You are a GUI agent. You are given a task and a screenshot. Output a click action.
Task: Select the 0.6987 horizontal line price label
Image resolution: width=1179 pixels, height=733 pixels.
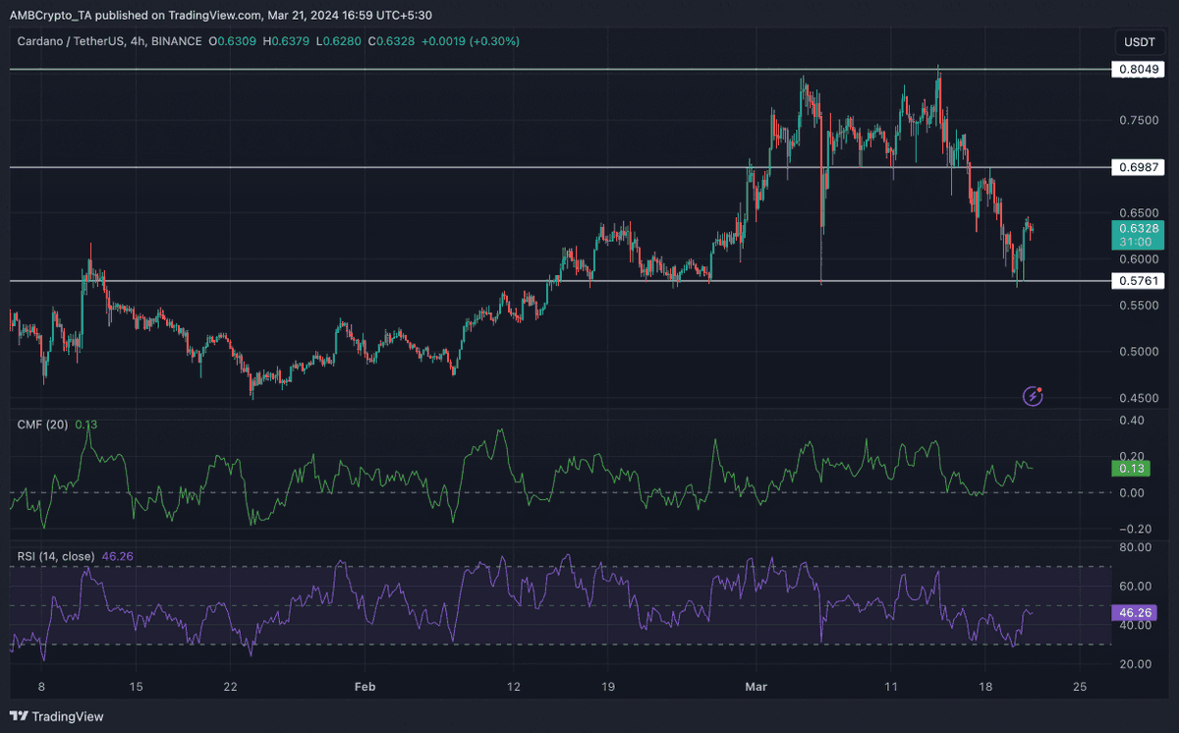[x=1137, y=167]
